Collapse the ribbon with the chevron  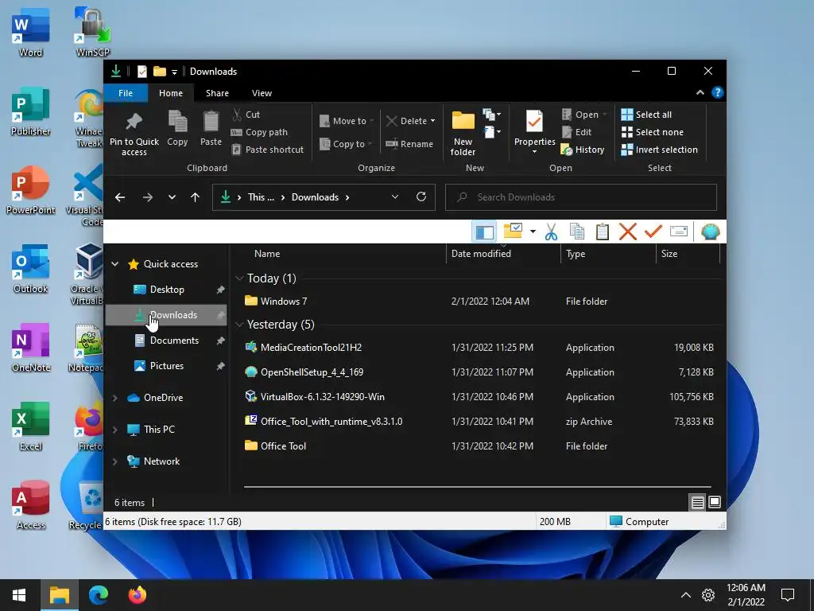coord(700,92)
